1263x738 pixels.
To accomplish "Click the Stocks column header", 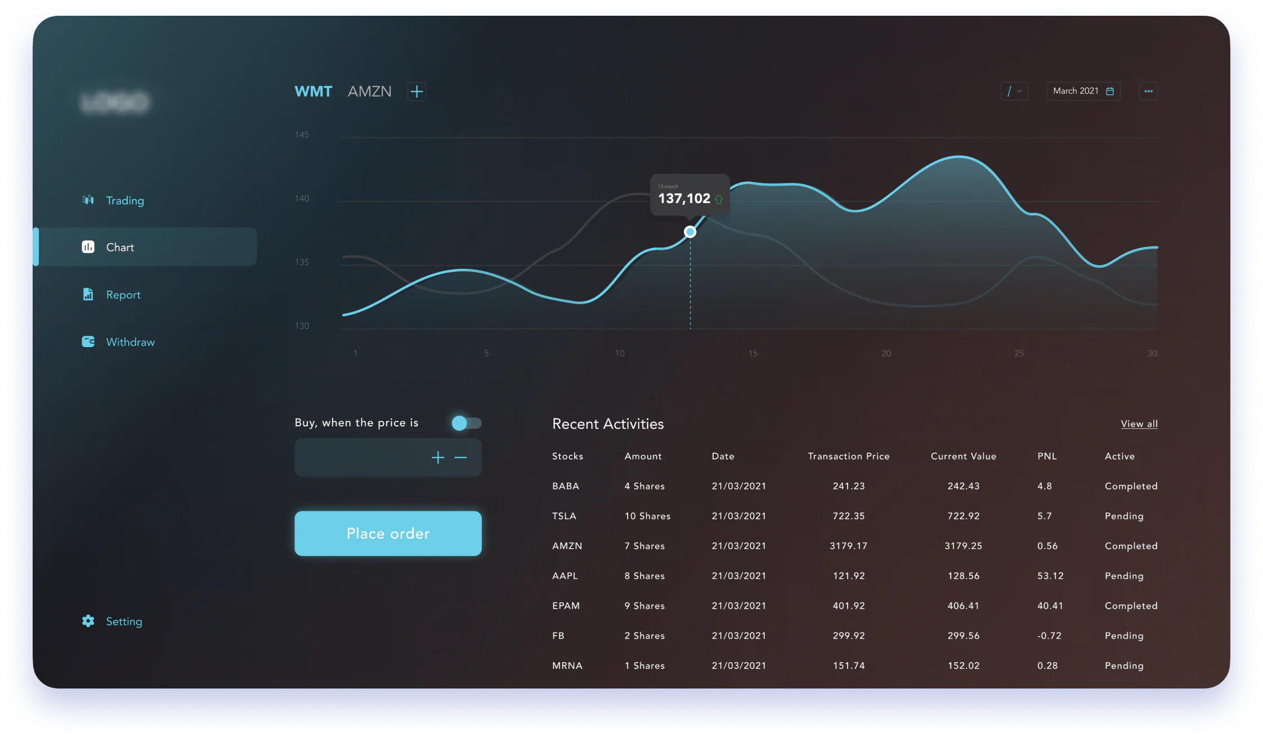I will (x=567, y=456).
